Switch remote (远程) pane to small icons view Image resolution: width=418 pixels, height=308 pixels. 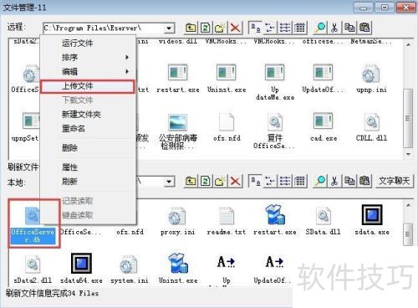click(270, 28)
